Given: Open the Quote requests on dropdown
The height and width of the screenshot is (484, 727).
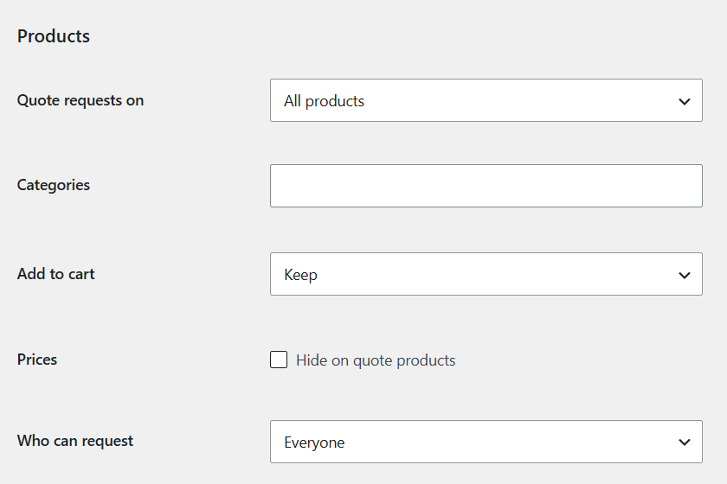Looking at the screenshot, I should coord(486,100).
